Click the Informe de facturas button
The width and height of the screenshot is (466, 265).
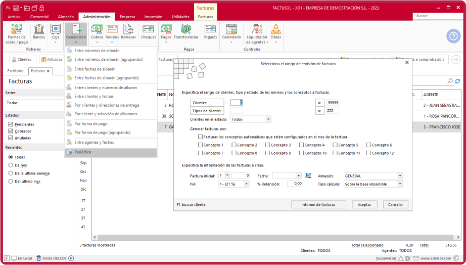(318, 205)
